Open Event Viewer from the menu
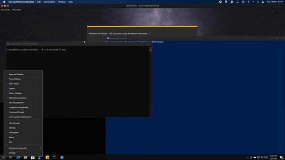285x160 pixels. (23, 84)
